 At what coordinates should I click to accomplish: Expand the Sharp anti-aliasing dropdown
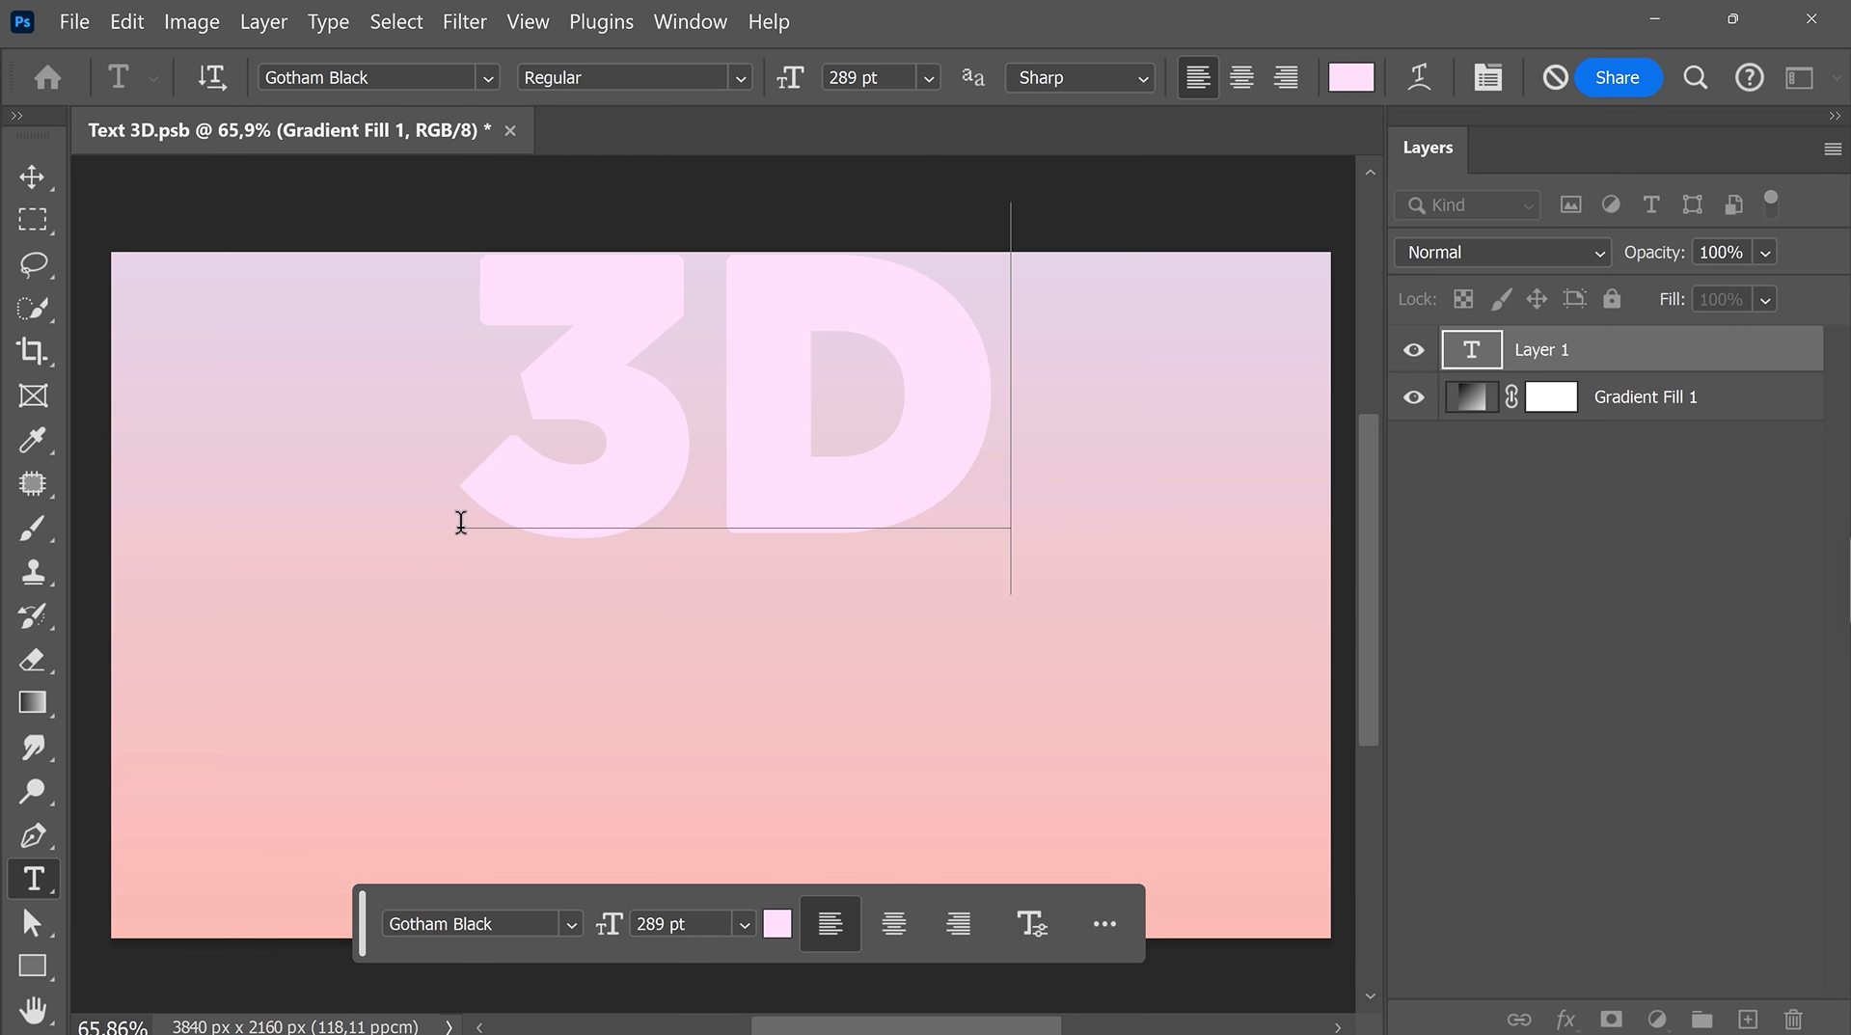[1143, 78]
